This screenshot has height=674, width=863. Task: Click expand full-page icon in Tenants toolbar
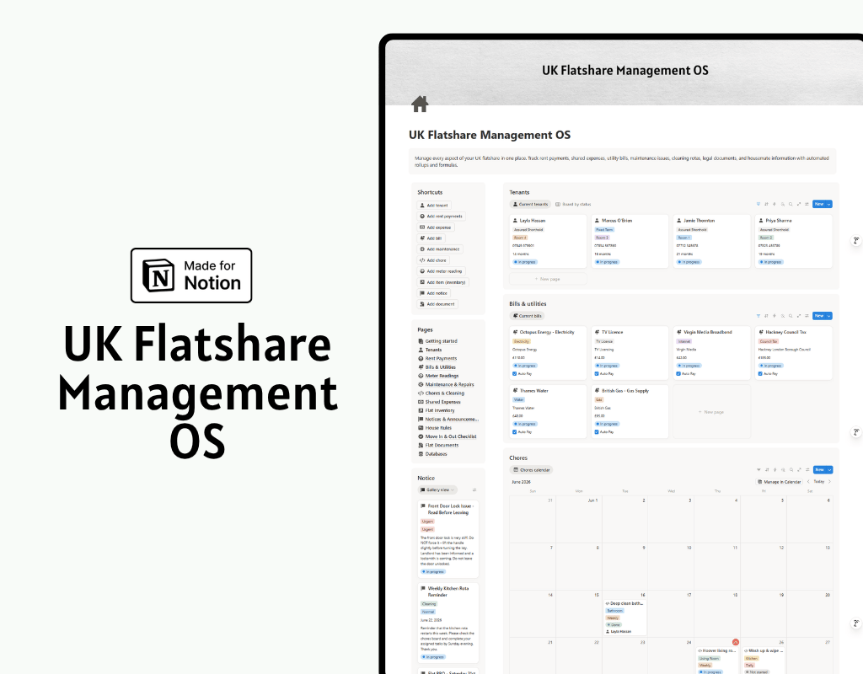tap(799, 204)
